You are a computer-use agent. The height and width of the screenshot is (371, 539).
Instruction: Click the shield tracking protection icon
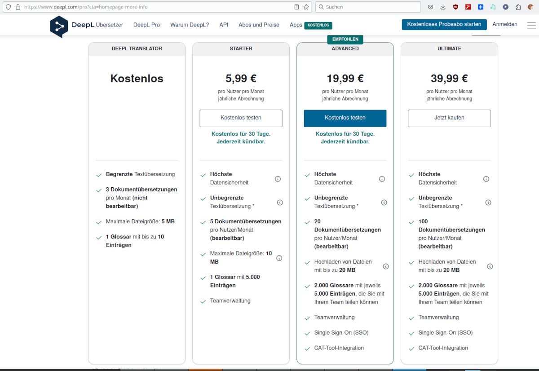point(8,7)
